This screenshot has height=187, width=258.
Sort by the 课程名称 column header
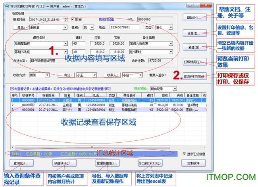(129, 95)
